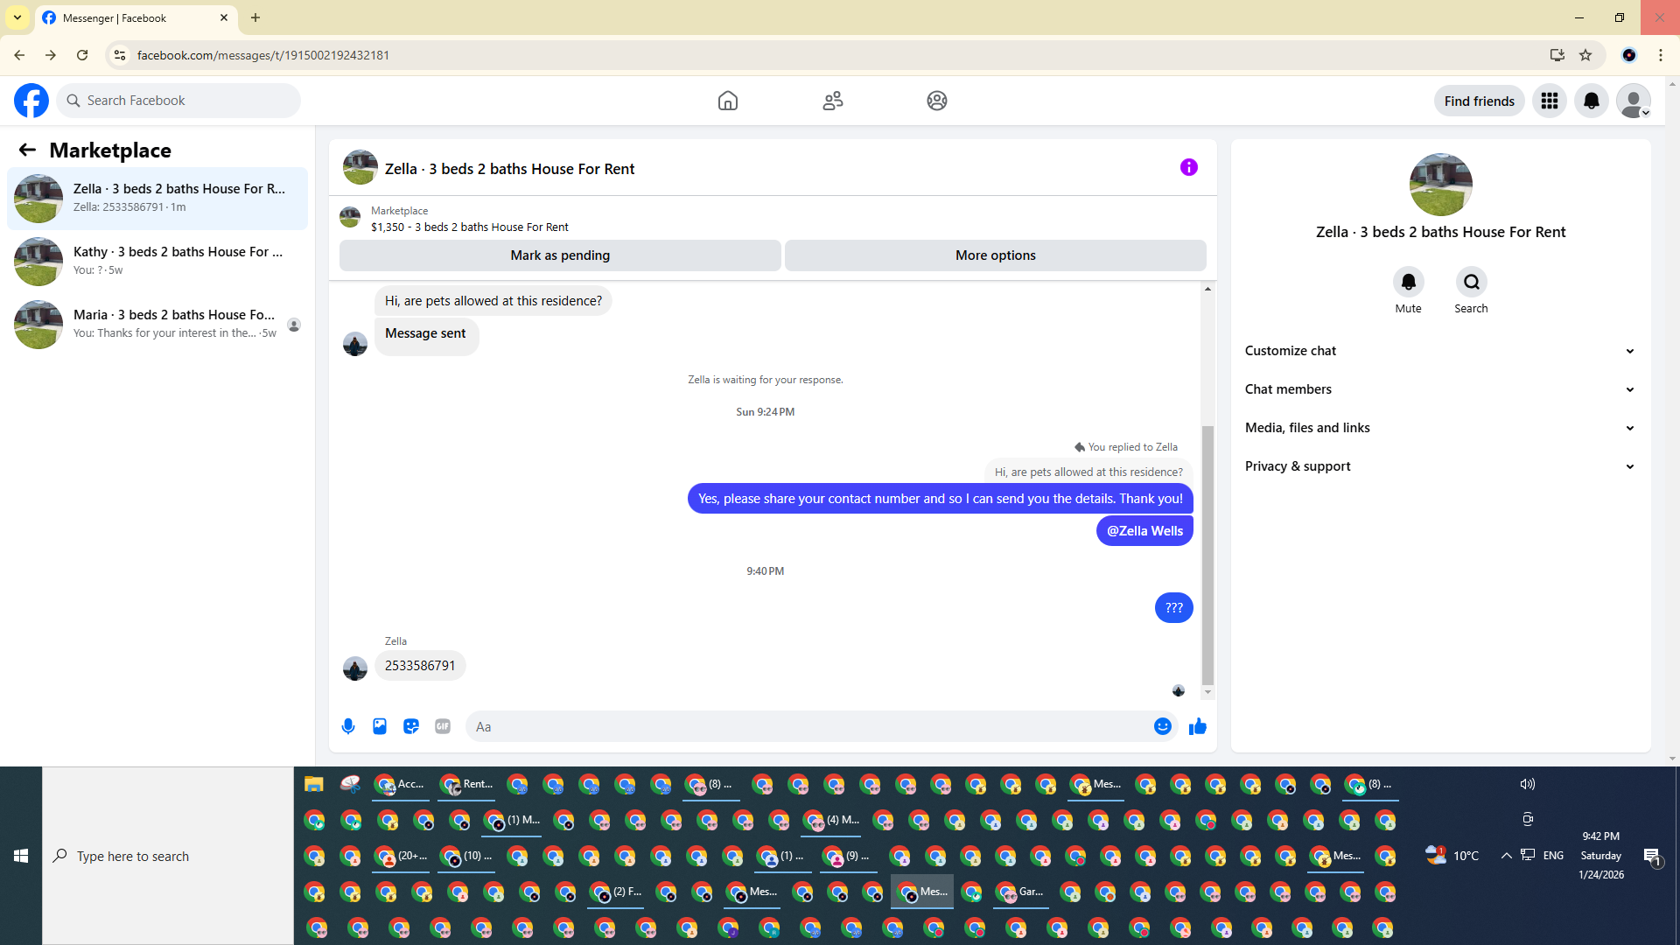Screen dimensions: 1680x945
Task: Click the chat message scrollbar
Action: (x=1207, y=555)
